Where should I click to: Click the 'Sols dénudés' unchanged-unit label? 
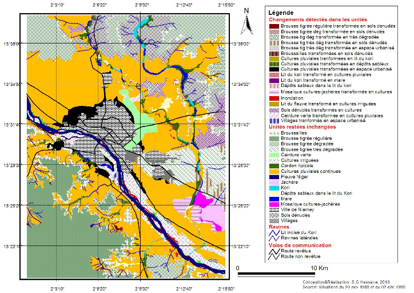pos(296,215)
